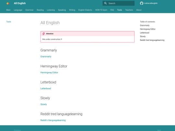
Task: Select the active Tools tab
Action: click(x=120, y=10)
